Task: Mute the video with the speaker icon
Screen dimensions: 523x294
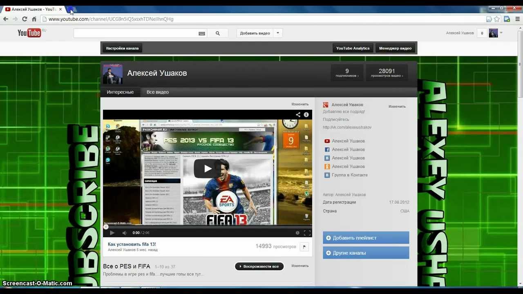Action: tap(125, 233)
